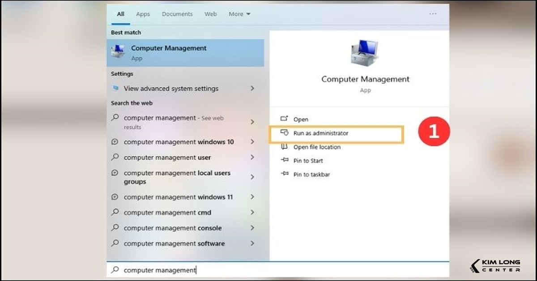The image size is (537, 281).
Task: Select Open in the preview pane
Action: [301, 119]
